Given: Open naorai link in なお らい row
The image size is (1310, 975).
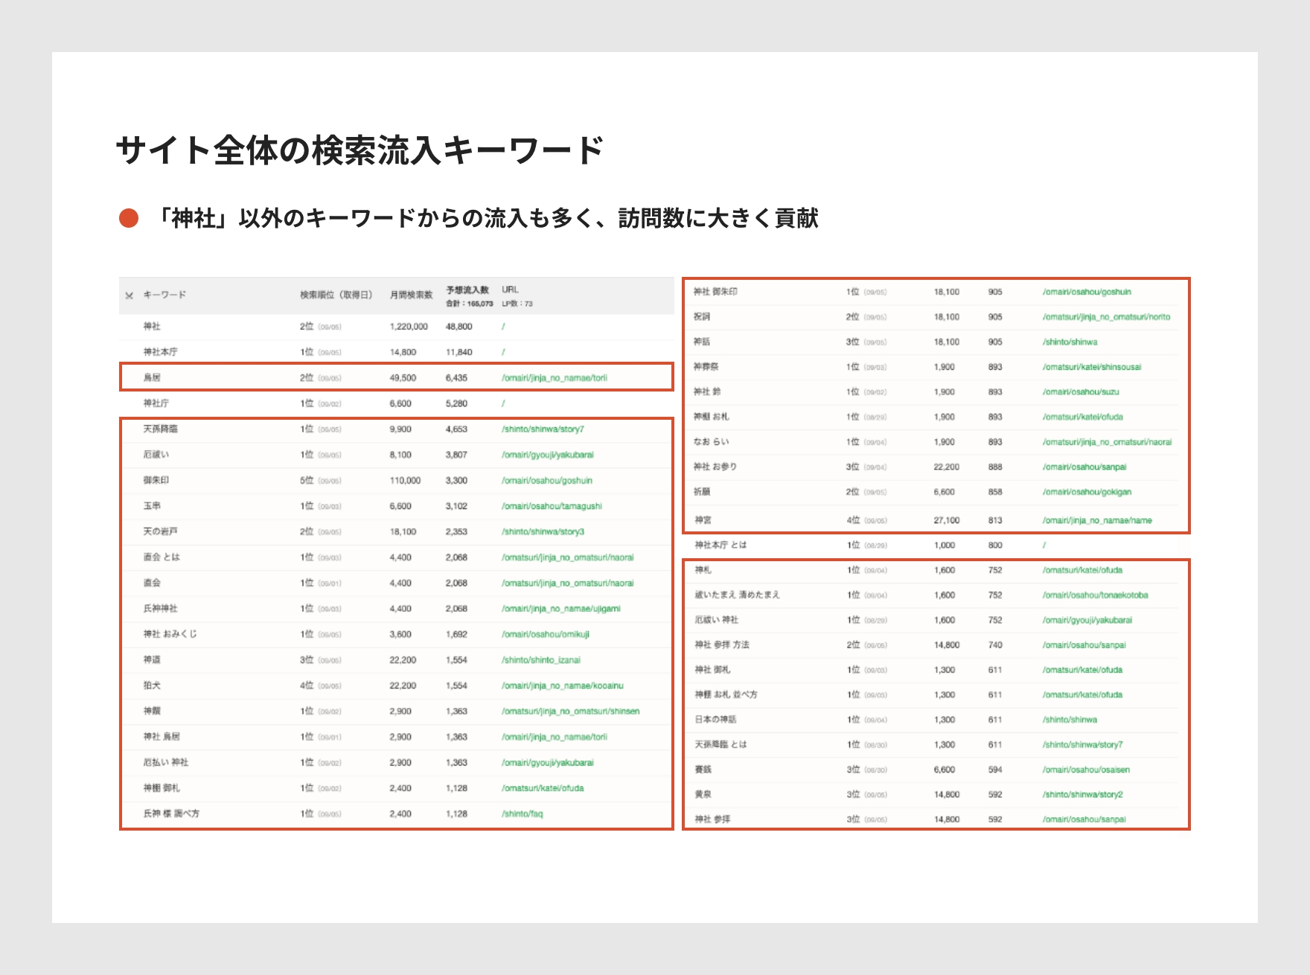Looking at the screenshot, I should click(1107, 442).
